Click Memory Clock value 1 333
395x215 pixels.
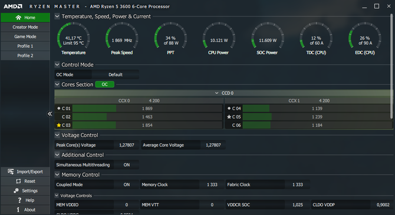tap(212, 184)
